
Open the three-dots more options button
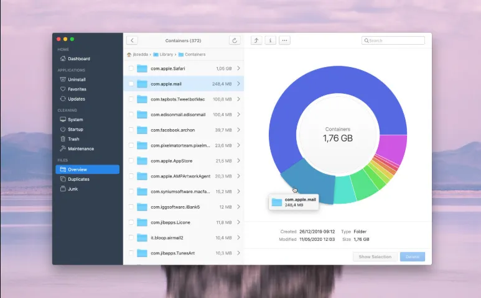284,40
